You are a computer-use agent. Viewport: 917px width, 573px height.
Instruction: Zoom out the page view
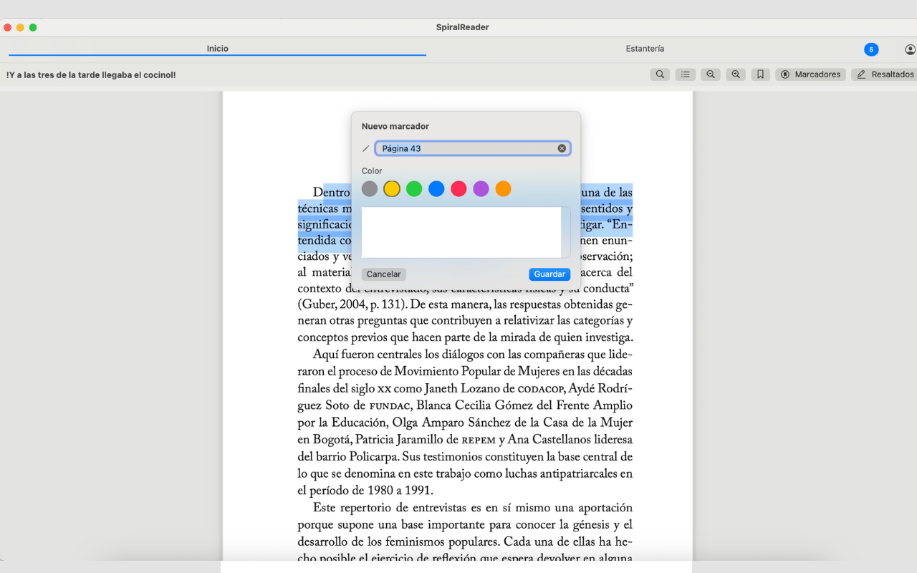pyautogui.click(x=711, y=74)
